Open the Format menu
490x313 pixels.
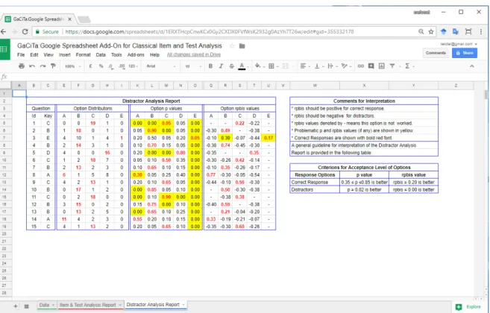(83, 54)
